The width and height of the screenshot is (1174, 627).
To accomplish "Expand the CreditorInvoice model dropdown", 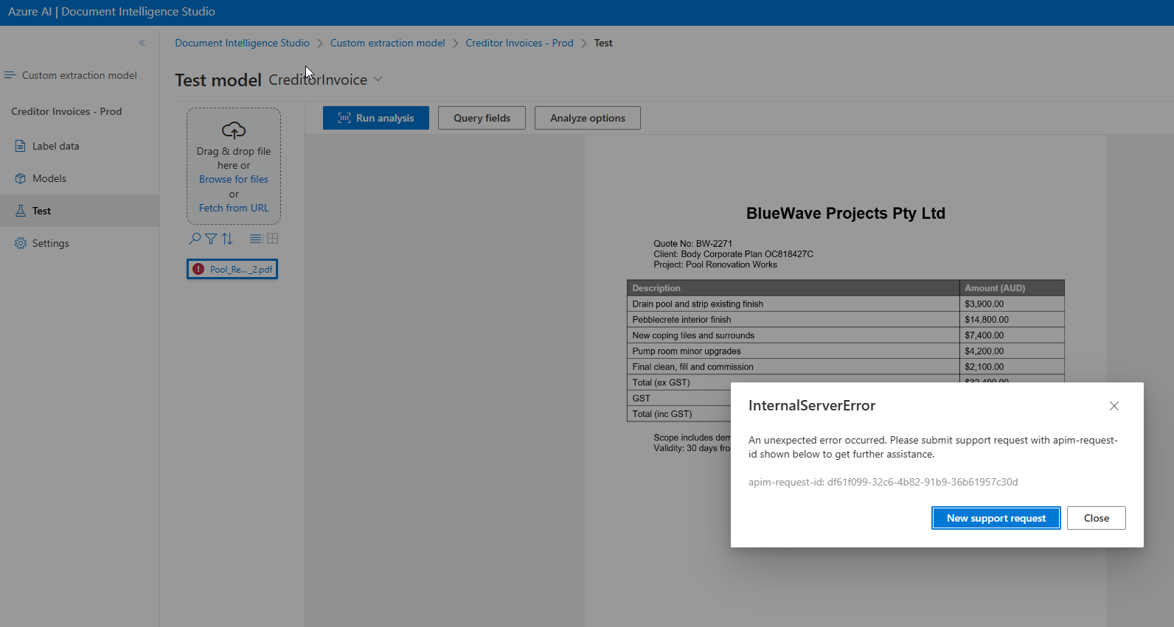I will point(378,80).
